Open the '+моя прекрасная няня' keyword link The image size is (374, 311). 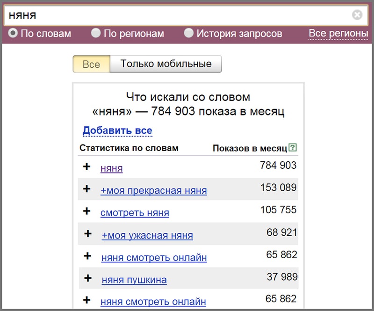click(153, 190)
